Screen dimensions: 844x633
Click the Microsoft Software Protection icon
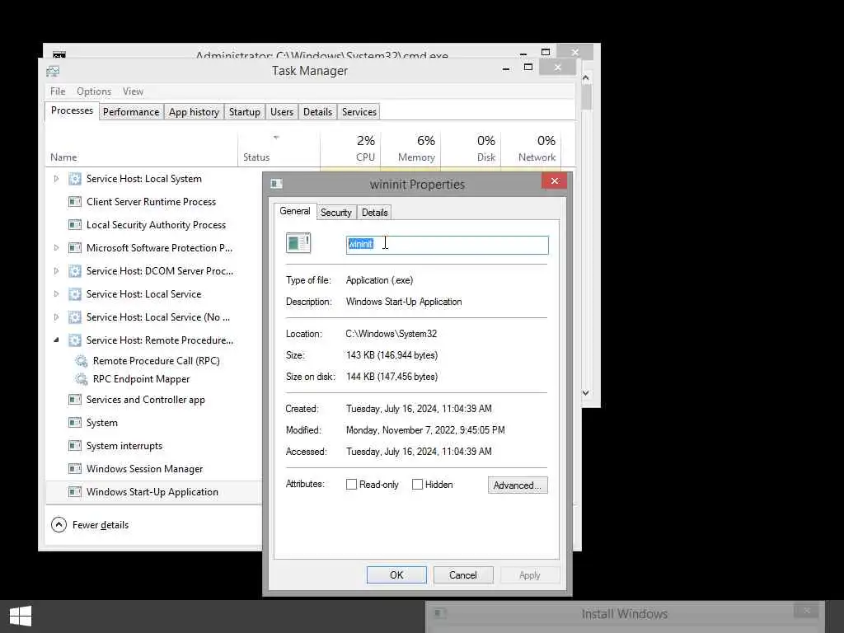(x=75, y=248)
